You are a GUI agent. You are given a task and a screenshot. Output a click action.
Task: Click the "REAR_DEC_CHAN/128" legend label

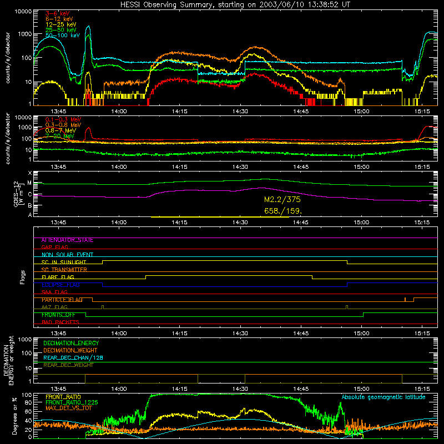pyautogui.click(x=73, y=358)
